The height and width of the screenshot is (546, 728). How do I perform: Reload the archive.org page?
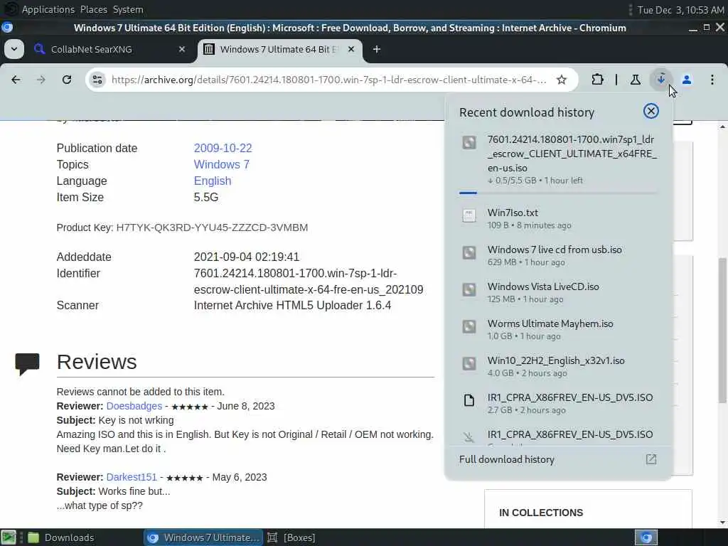67,80
